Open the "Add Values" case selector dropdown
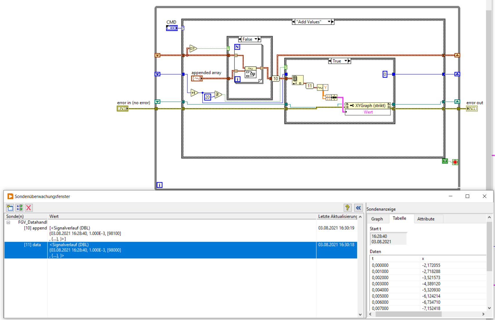This screenshot has width=495, height=320. point(329,22)
